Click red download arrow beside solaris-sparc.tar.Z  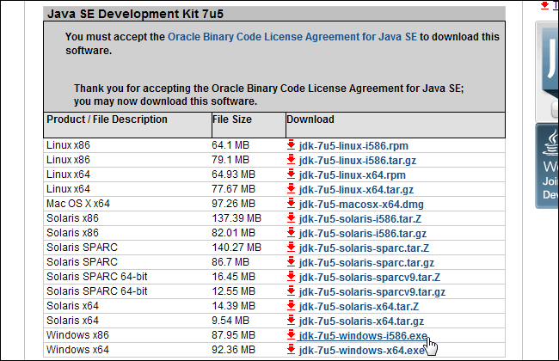(x=292, y=247)
